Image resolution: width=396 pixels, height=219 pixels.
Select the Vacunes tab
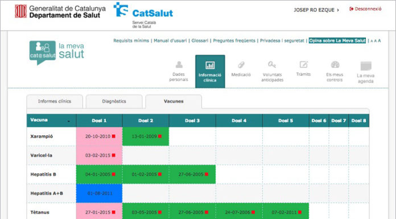pos(174,101)
